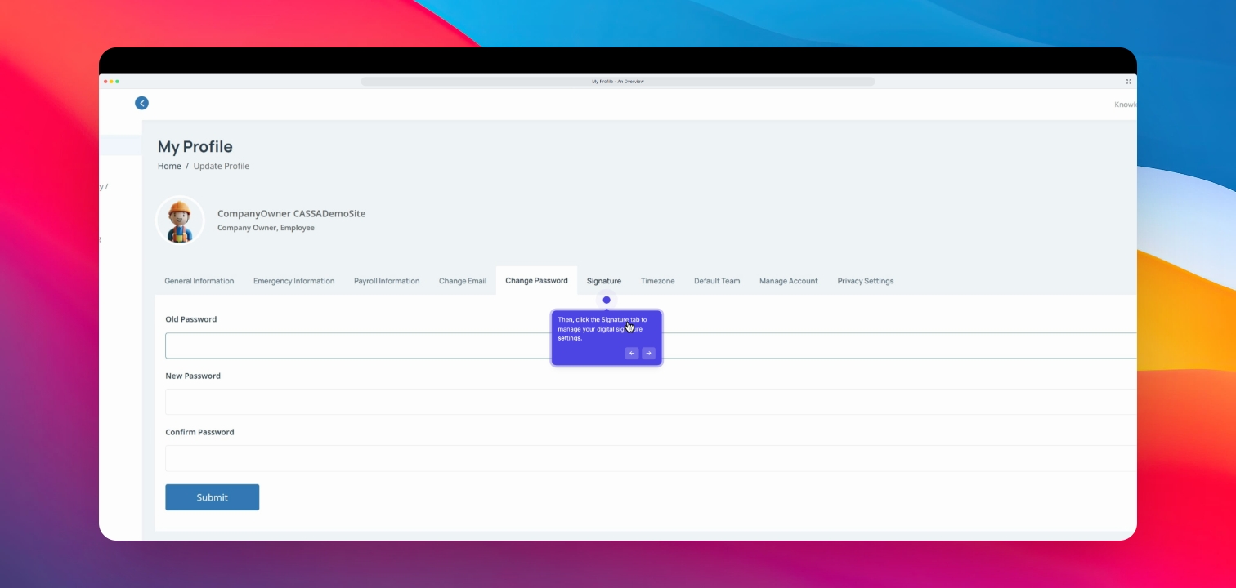Image resolution: width=1236 pixels, height=588 pixels.
Task: Advance to next tooltip step arrow
Action: coord(648,354)
